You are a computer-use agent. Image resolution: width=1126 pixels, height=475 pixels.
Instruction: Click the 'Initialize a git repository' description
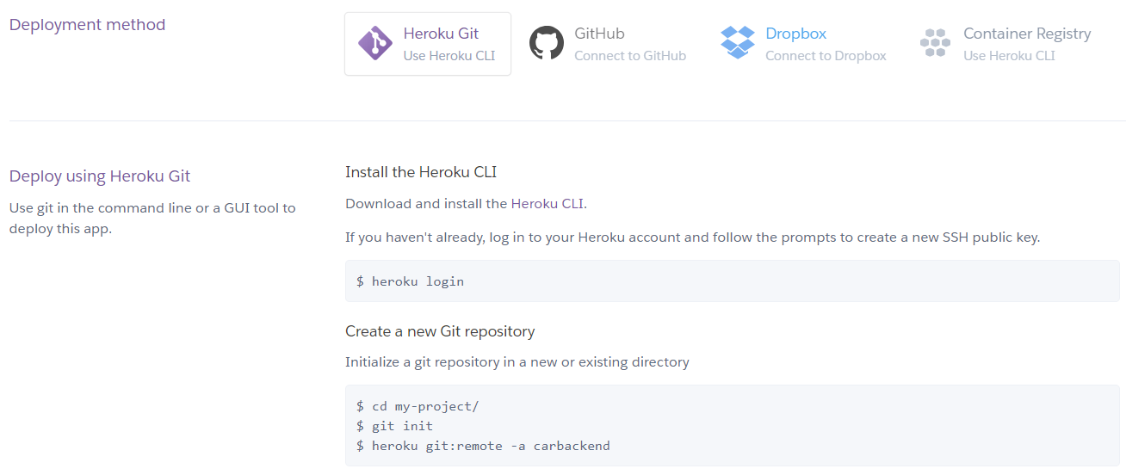click(x=517, y=362)
